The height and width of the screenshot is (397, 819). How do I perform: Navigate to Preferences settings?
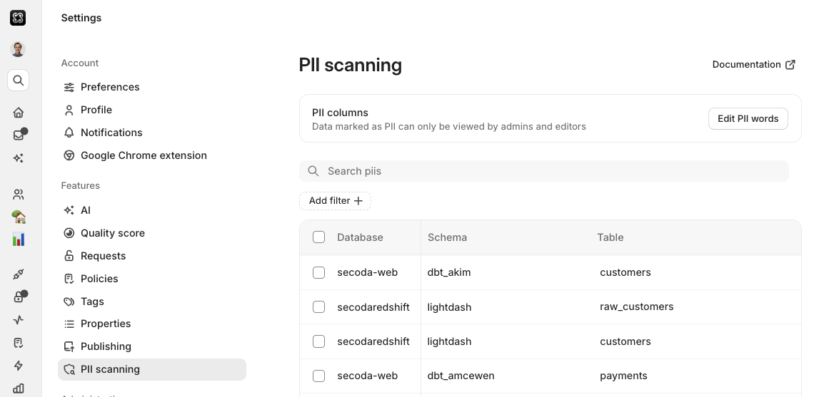point(110,87)
